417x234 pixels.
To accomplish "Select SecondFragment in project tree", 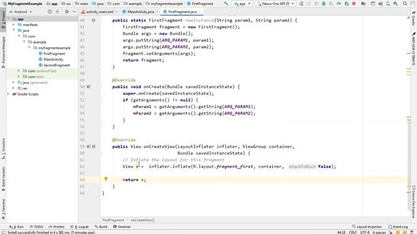I will [x=57, y=65].
